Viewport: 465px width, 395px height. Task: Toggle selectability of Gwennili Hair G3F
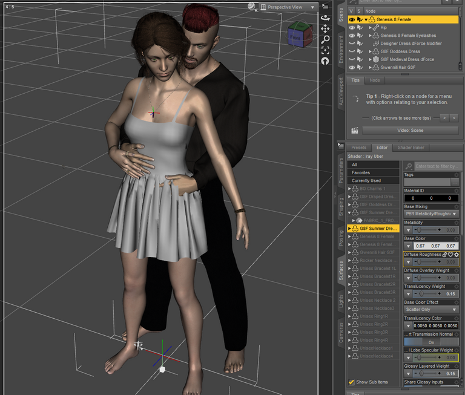point(360,67)
